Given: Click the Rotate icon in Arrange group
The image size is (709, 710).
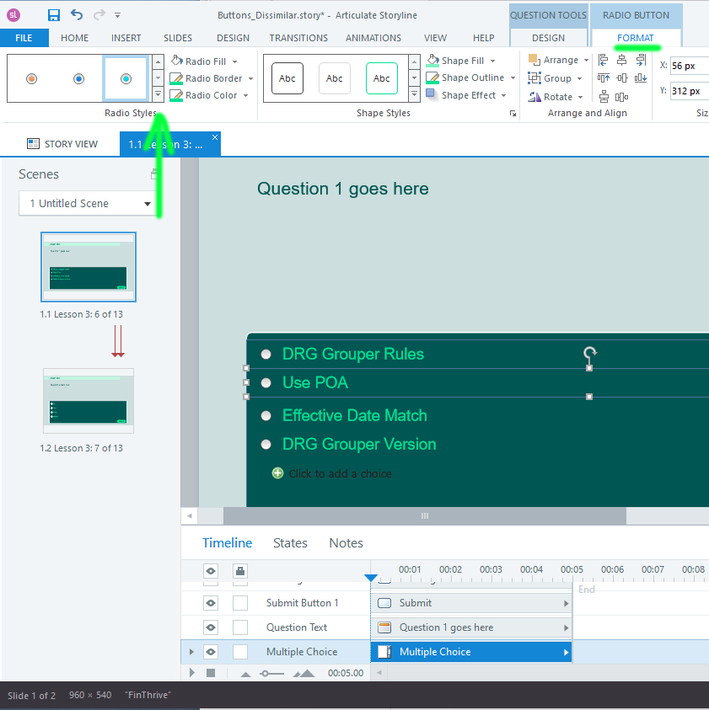Looking at the screenshot, I should click(534, 97).
